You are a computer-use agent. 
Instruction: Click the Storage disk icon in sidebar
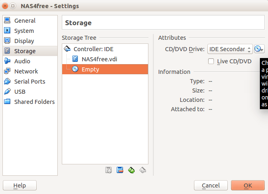tap(7, 51)
